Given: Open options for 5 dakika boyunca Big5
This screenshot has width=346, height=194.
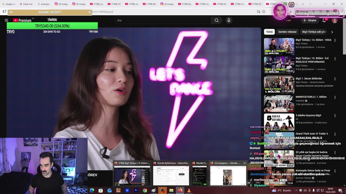Looking at the screenshot, I should [335, 116].
